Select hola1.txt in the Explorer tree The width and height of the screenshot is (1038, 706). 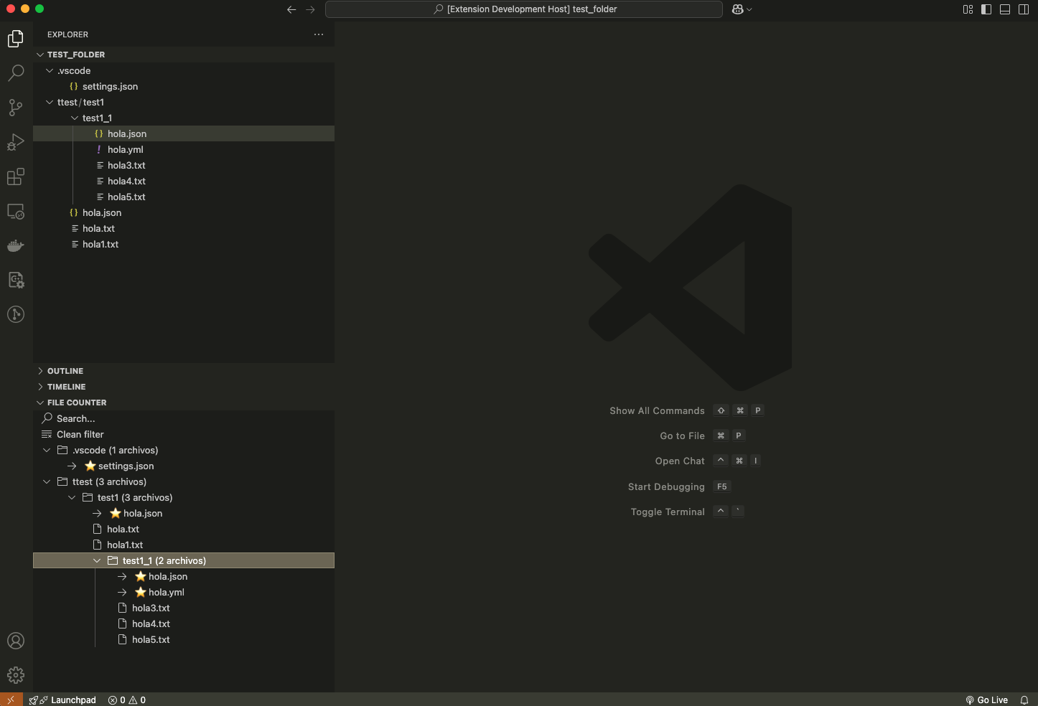(184, 244)
